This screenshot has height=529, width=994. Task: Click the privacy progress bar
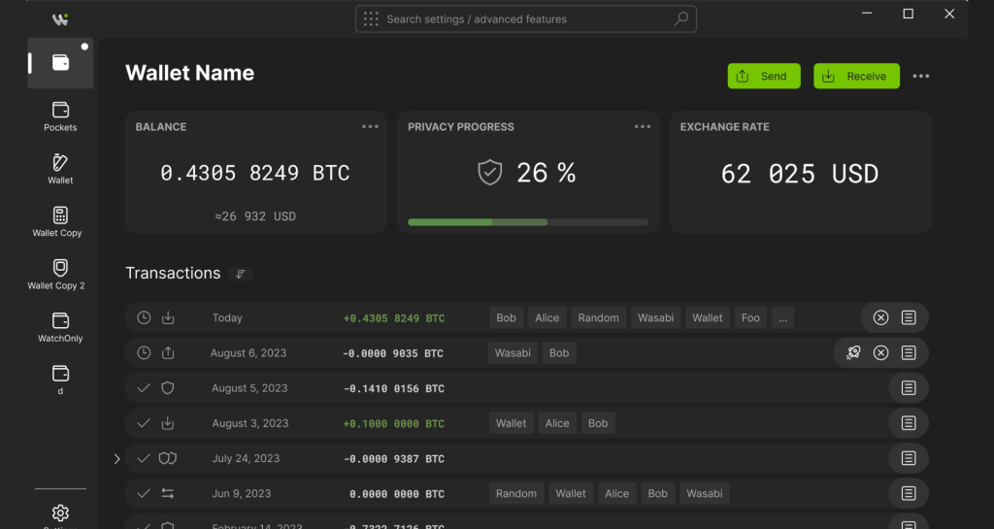point(528,222)
